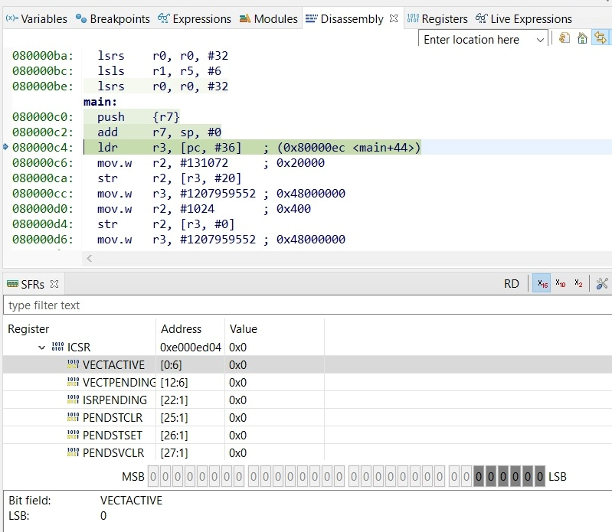Select the ISRPENDING bit field row
Screen dimensions: 612x532
coord(307,400)
